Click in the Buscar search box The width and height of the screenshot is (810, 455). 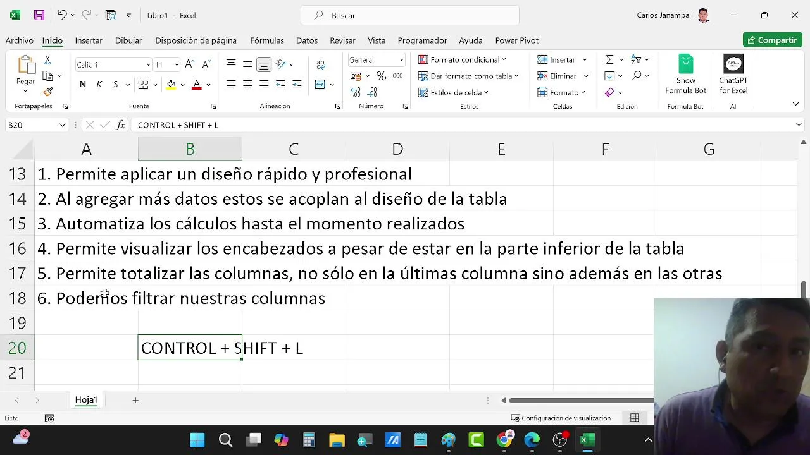(410, 15)
